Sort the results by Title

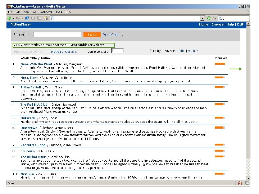[181, 51]
